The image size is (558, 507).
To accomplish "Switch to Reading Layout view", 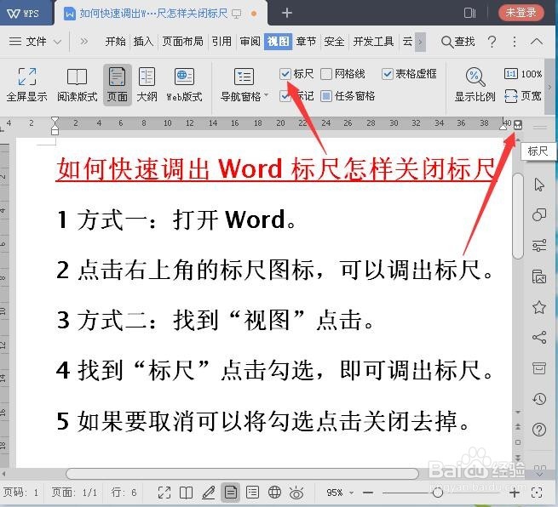I will click(77, 77).
